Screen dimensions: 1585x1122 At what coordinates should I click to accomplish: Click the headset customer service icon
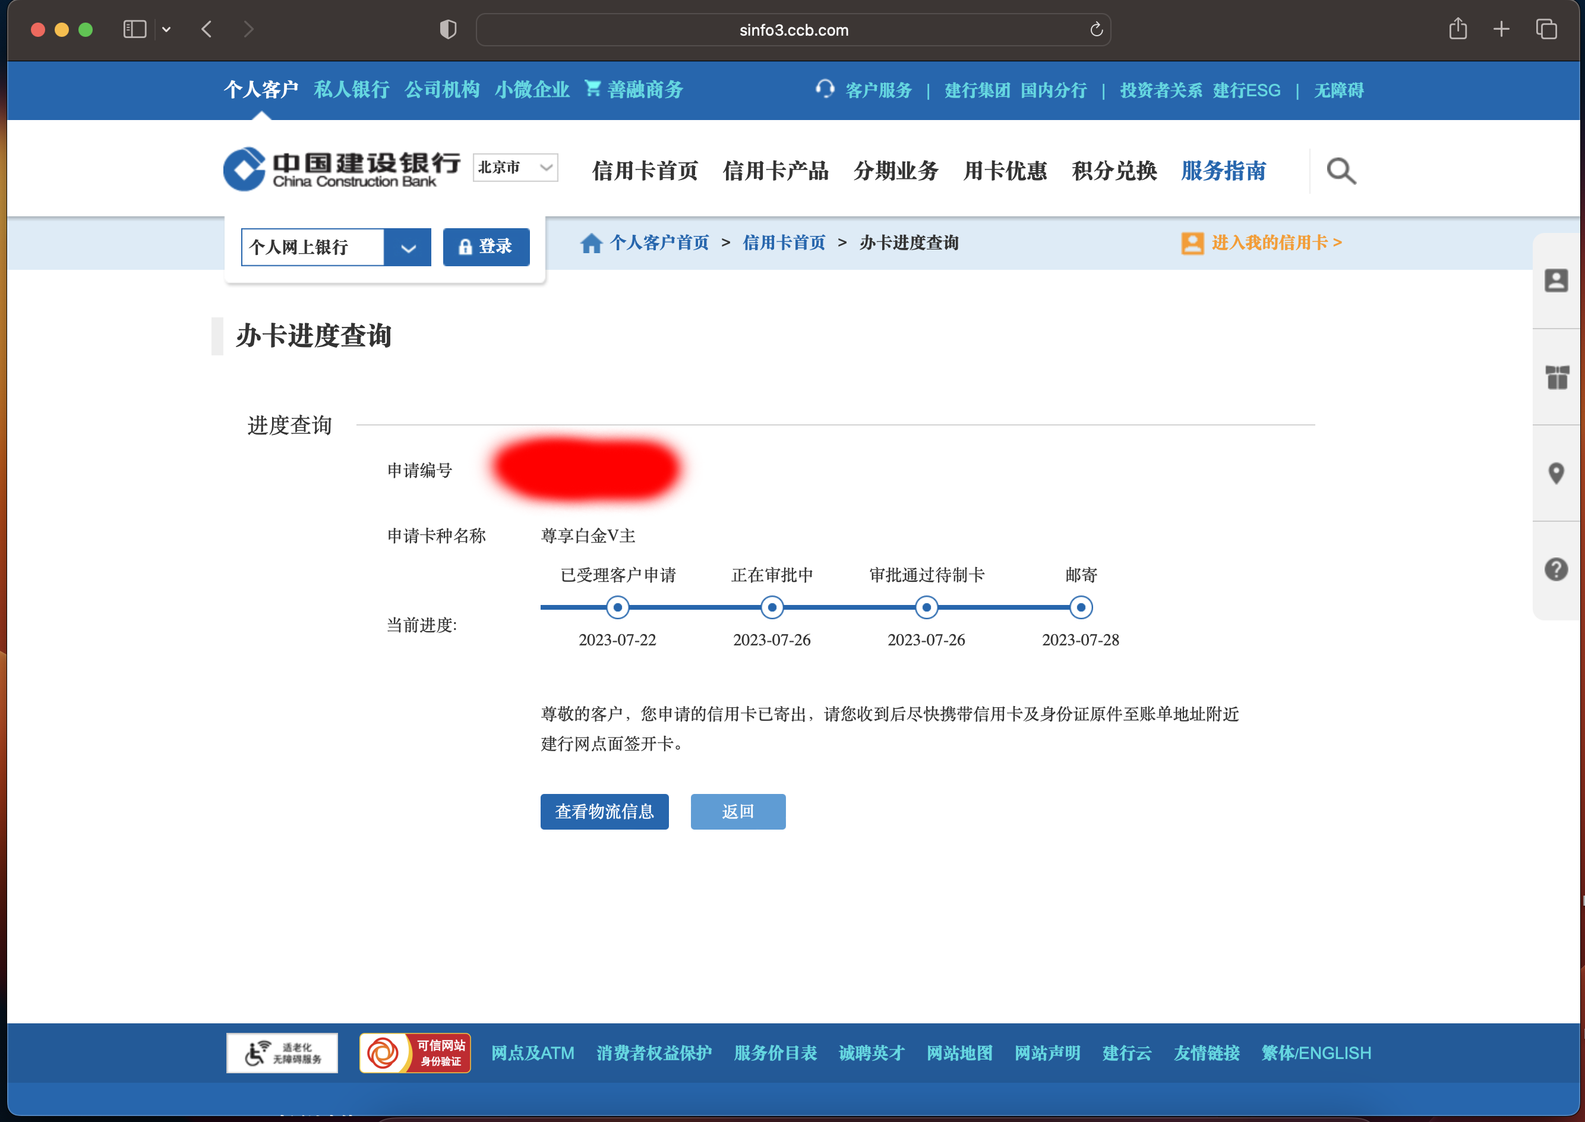coord(825,89)
